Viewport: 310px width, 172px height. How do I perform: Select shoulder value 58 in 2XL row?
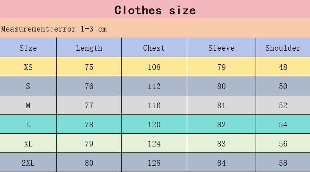click(x=283, y=163)
